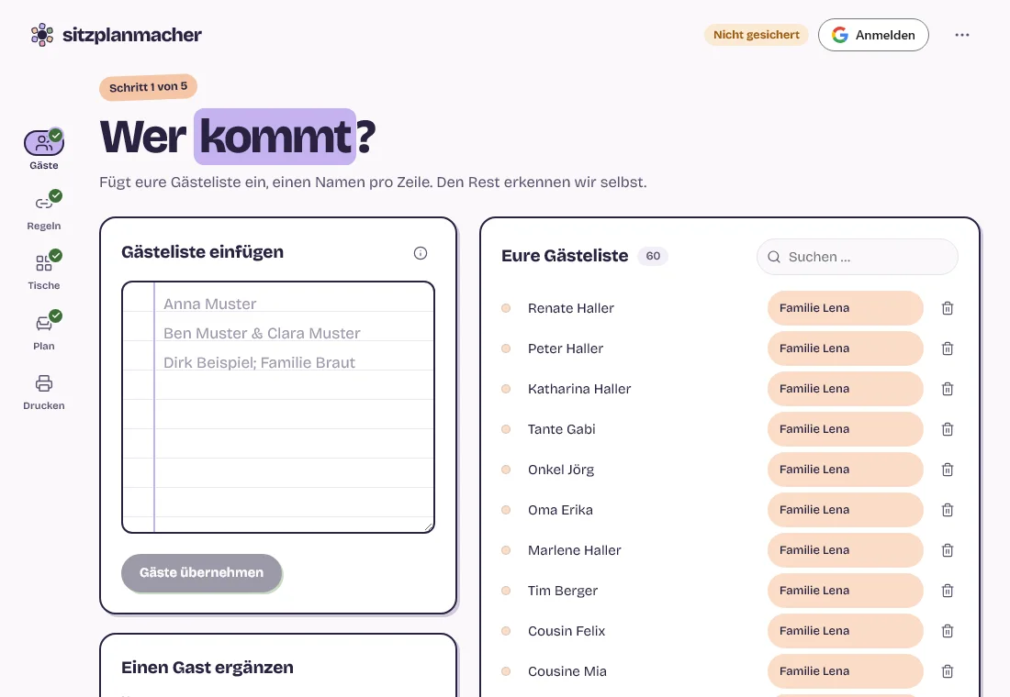Select the name Onkel Jörg
Viewport: 1010px width, 697px height.
[x=561, y=470]
